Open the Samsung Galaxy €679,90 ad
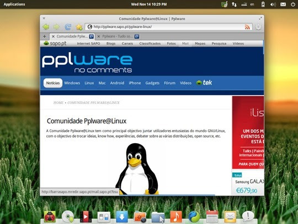Viewport: 298px width, 224px height. point(248,183)
